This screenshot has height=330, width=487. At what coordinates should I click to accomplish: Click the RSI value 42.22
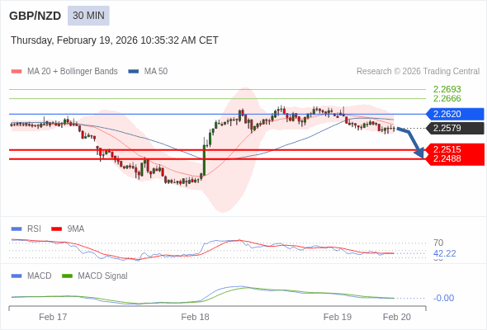[444, 253]
